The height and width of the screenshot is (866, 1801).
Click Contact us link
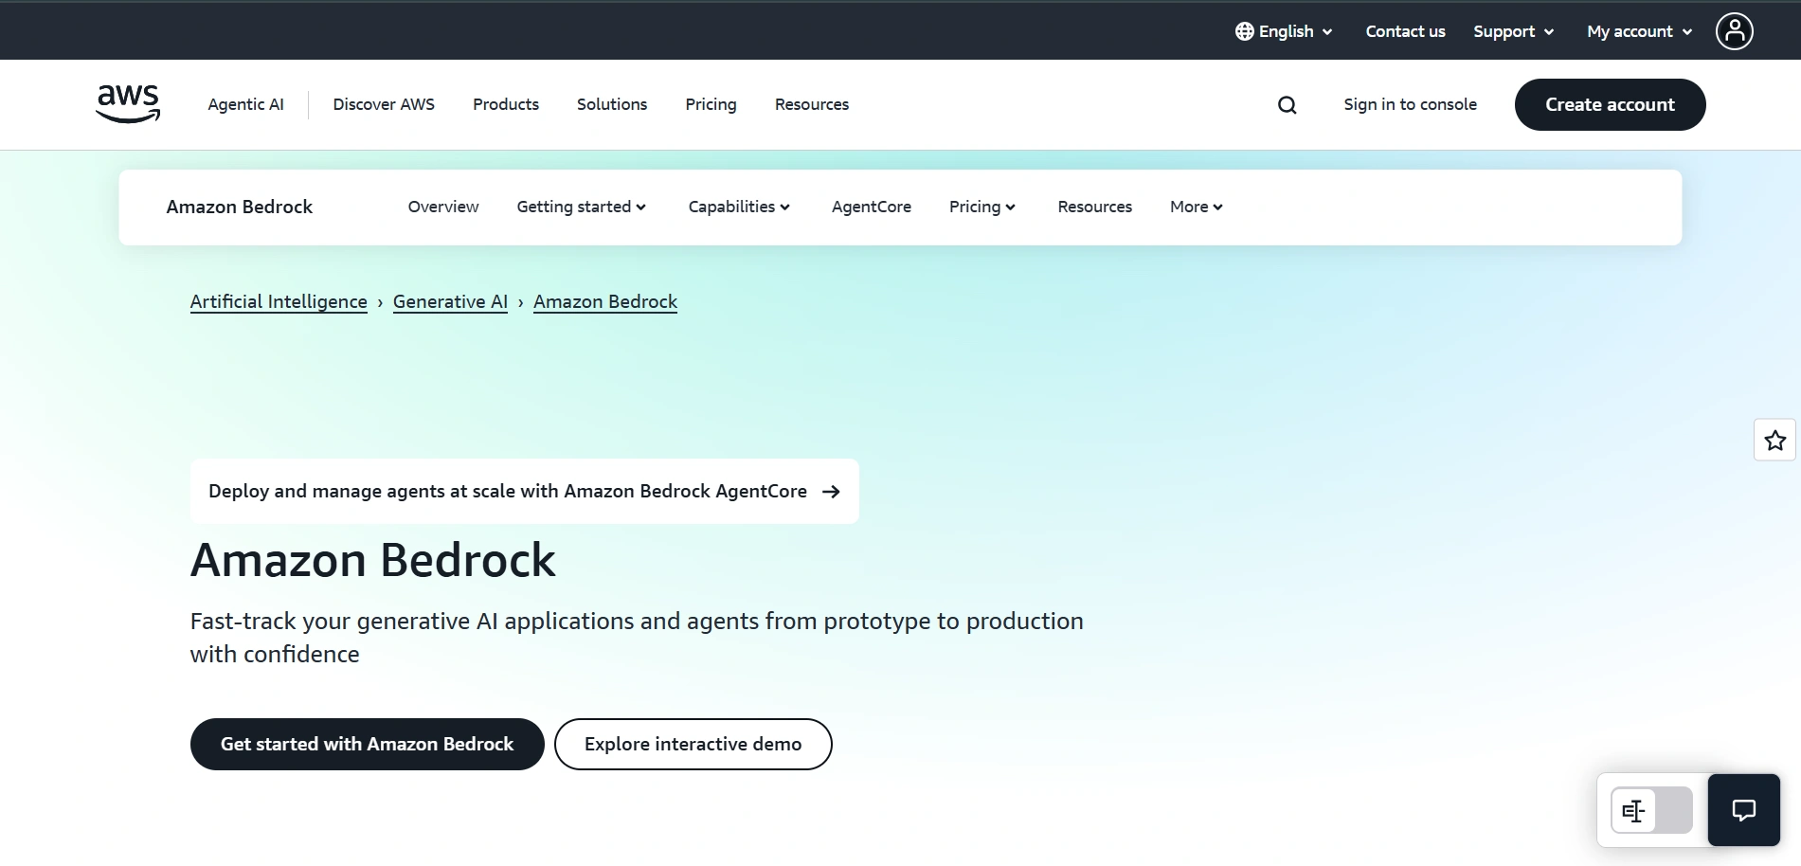pyautogui.click(x=1405, y=31)
